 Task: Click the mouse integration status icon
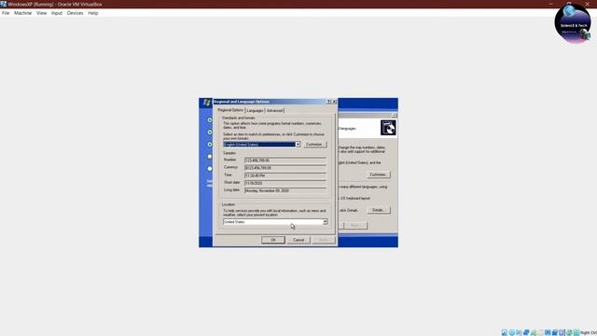(569, 332)
